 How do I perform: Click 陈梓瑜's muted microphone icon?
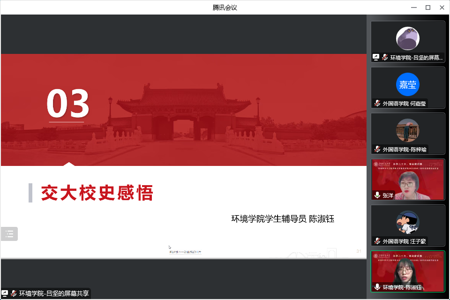pyautogui.click(x=377, y=150)
